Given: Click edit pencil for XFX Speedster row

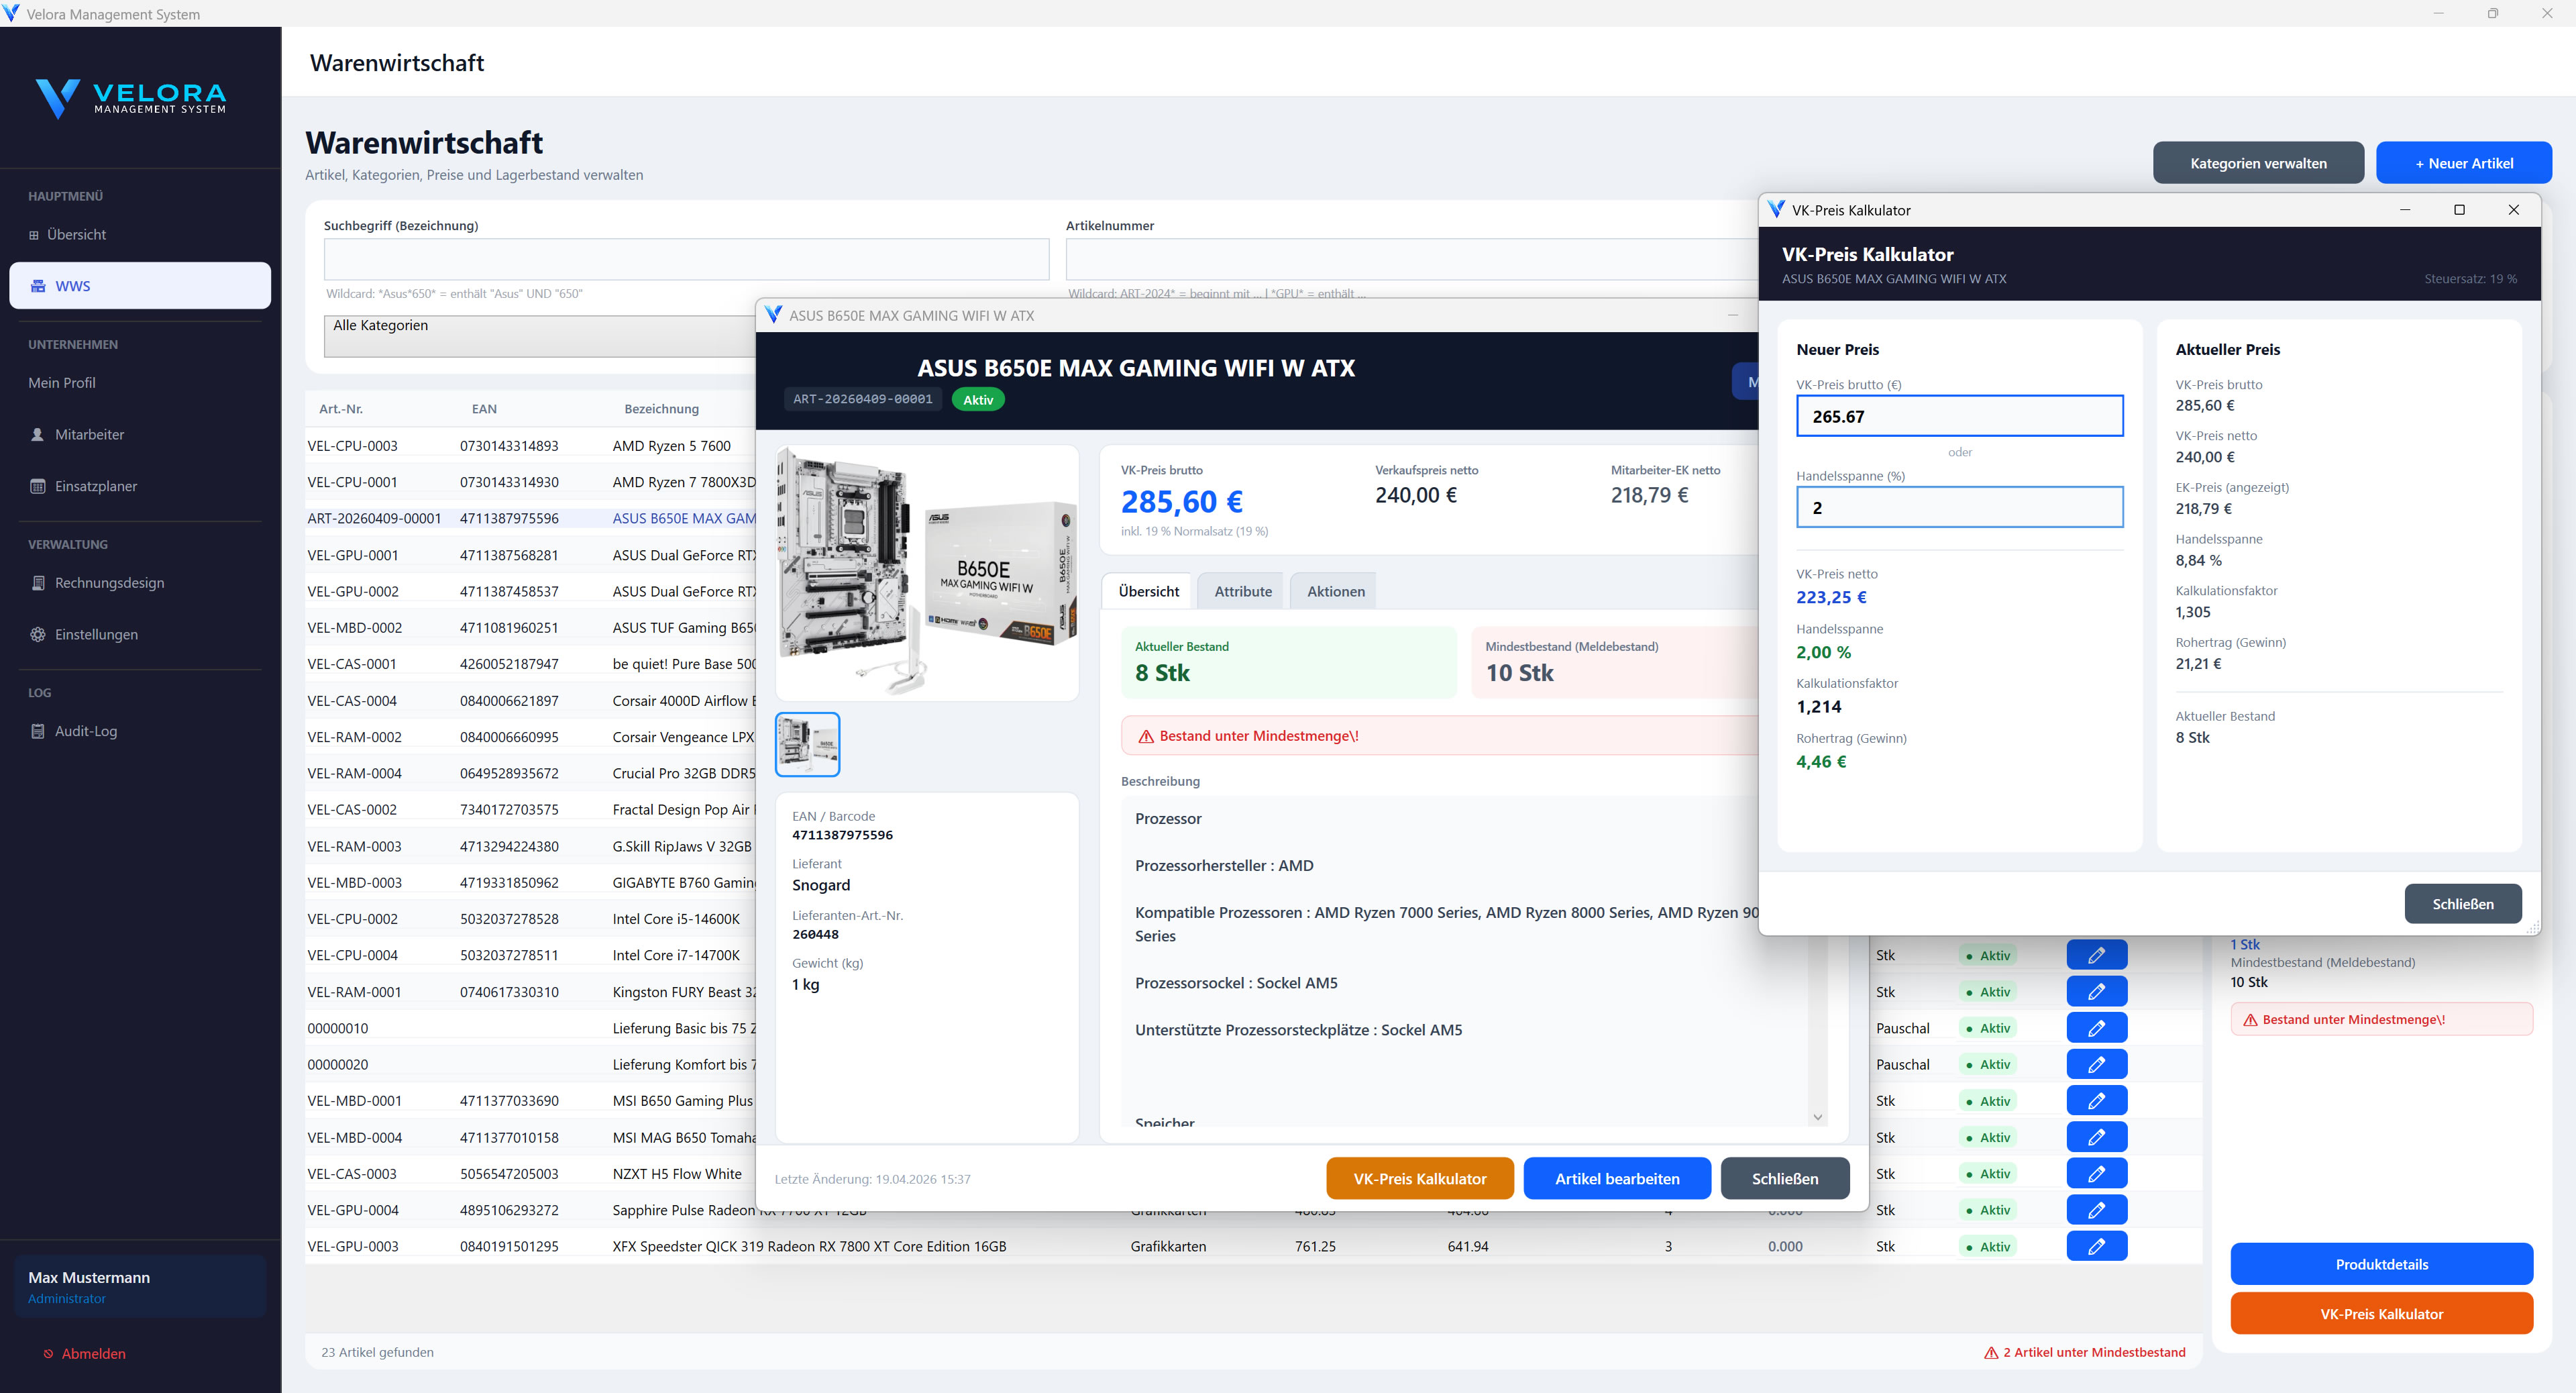Looking at the screenshot, I should pyautogui.click(x=2096, y=1246).
